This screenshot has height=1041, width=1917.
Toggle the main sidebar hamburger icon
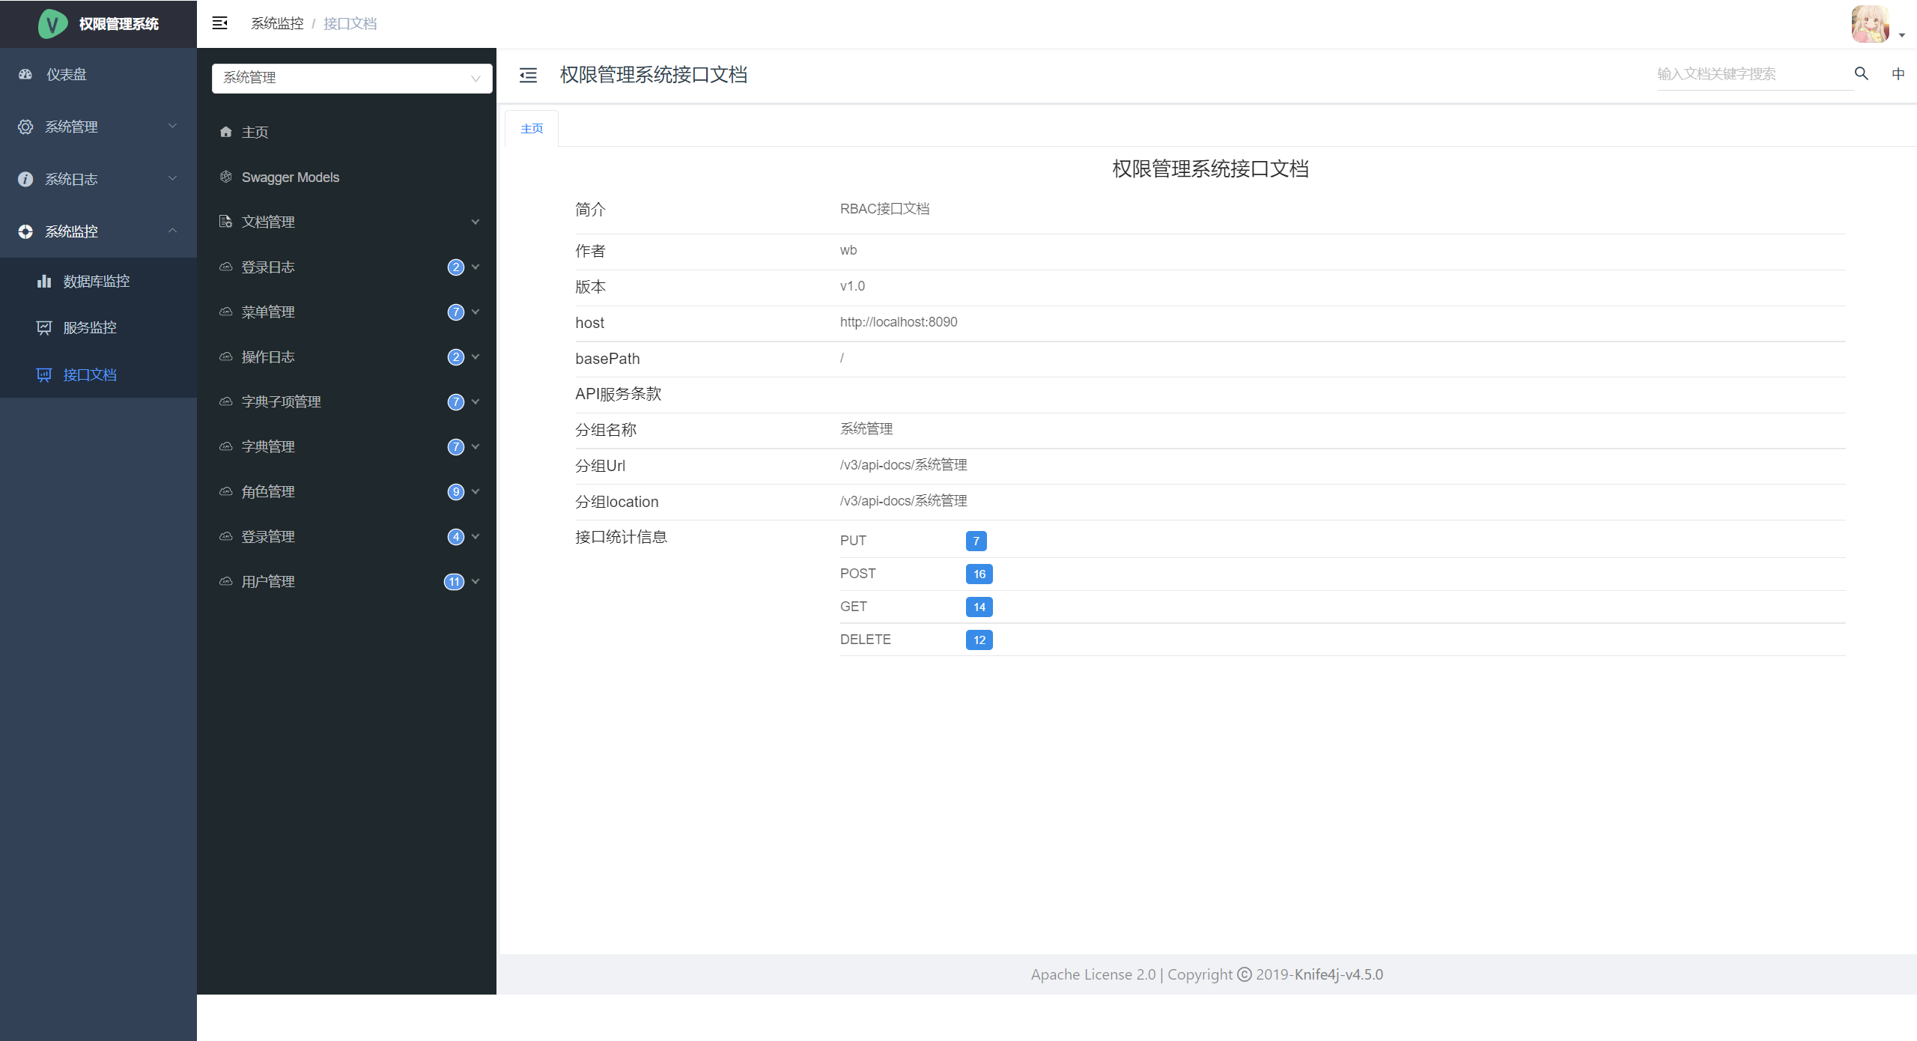(x=219, y=23)
